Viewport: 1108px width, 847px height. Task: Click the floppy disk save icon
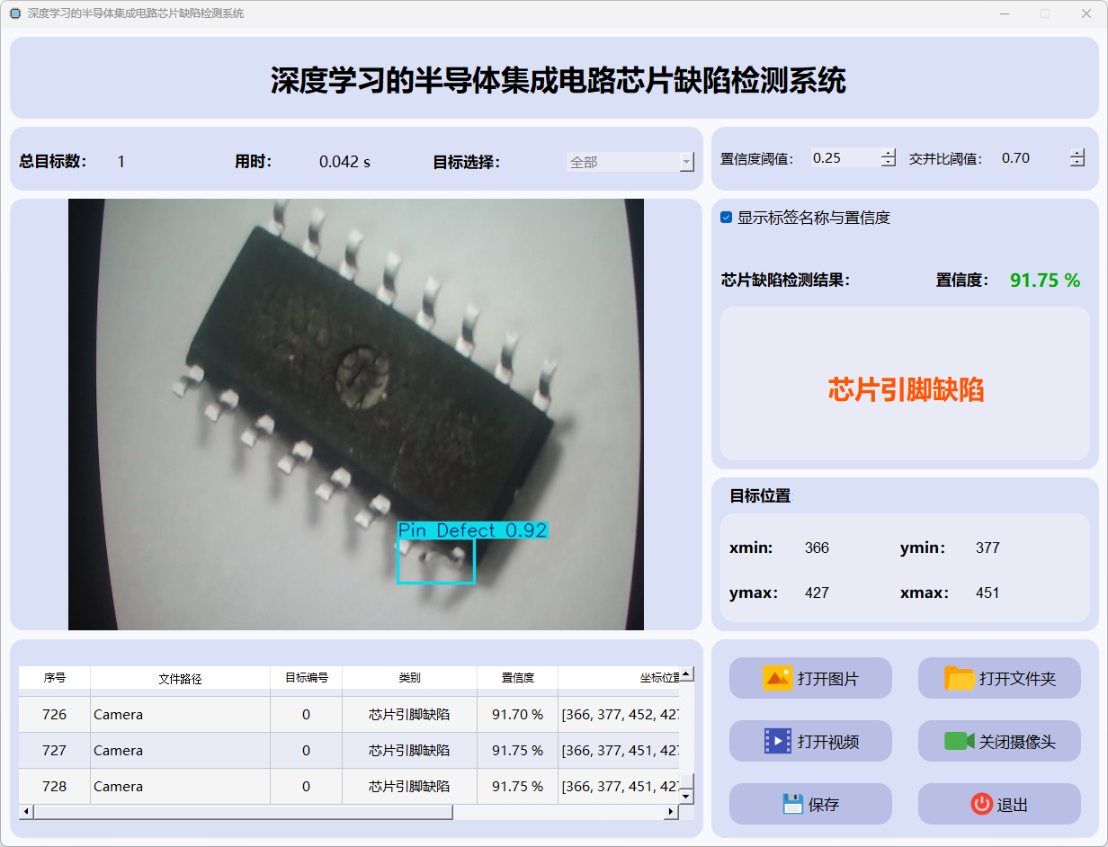coord(792,804)
